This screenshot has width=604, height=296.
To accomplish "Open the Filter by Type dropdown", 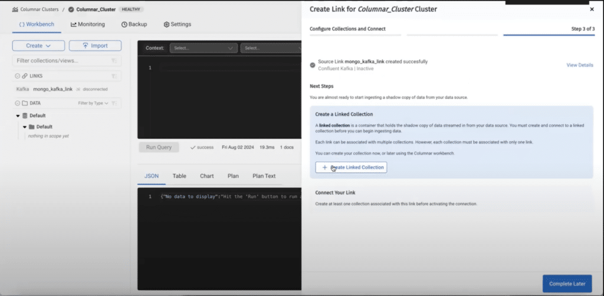I will pyautogui.click(x=93, y=103).
